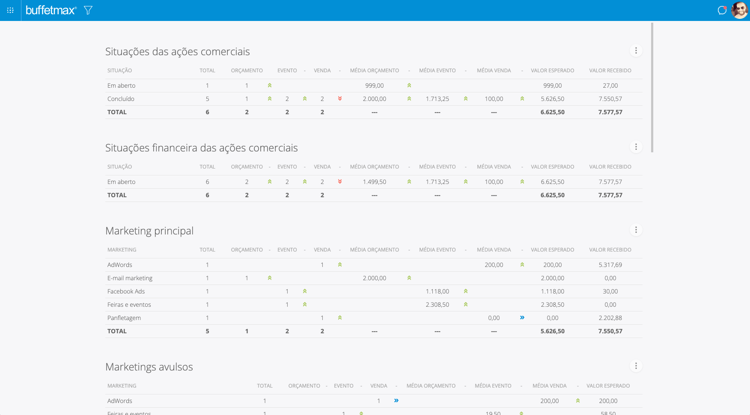The width and height of the screenshot is (750, 415).
Task: Click green arrow beside Concluído média evento 1.713,25
Action: (466, 99)
